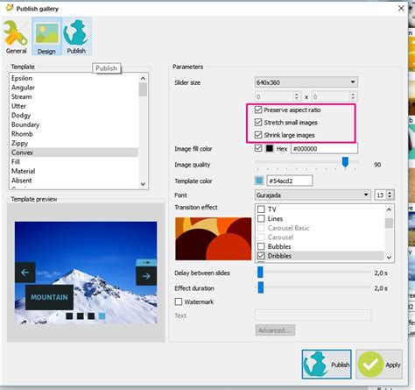415x390 pixels.
Task: Click the template color #54acd2 field
Action: pos(290,181)
